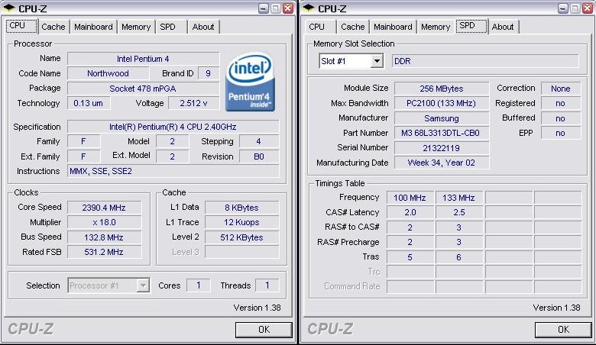Click Manufacturing Date 'Week 34, Year 02'

442,163
